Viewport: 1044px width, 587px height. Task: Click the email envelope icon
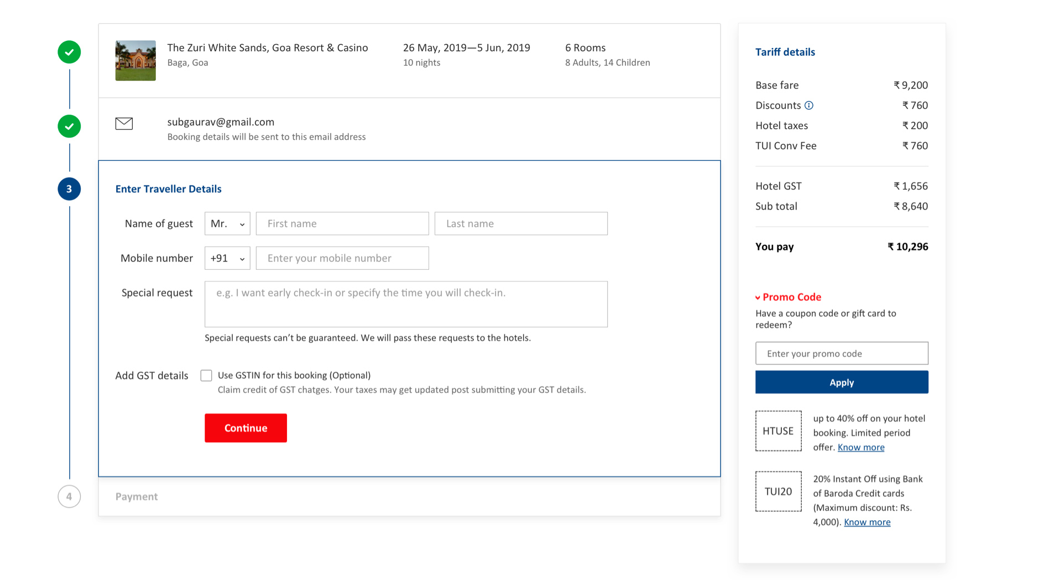coord(124,123)
